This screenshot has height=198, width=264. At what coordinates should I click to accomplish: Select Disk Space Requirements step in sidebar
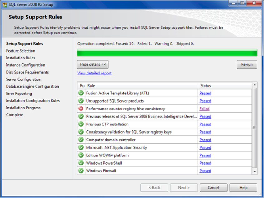(x=27, y=72)
